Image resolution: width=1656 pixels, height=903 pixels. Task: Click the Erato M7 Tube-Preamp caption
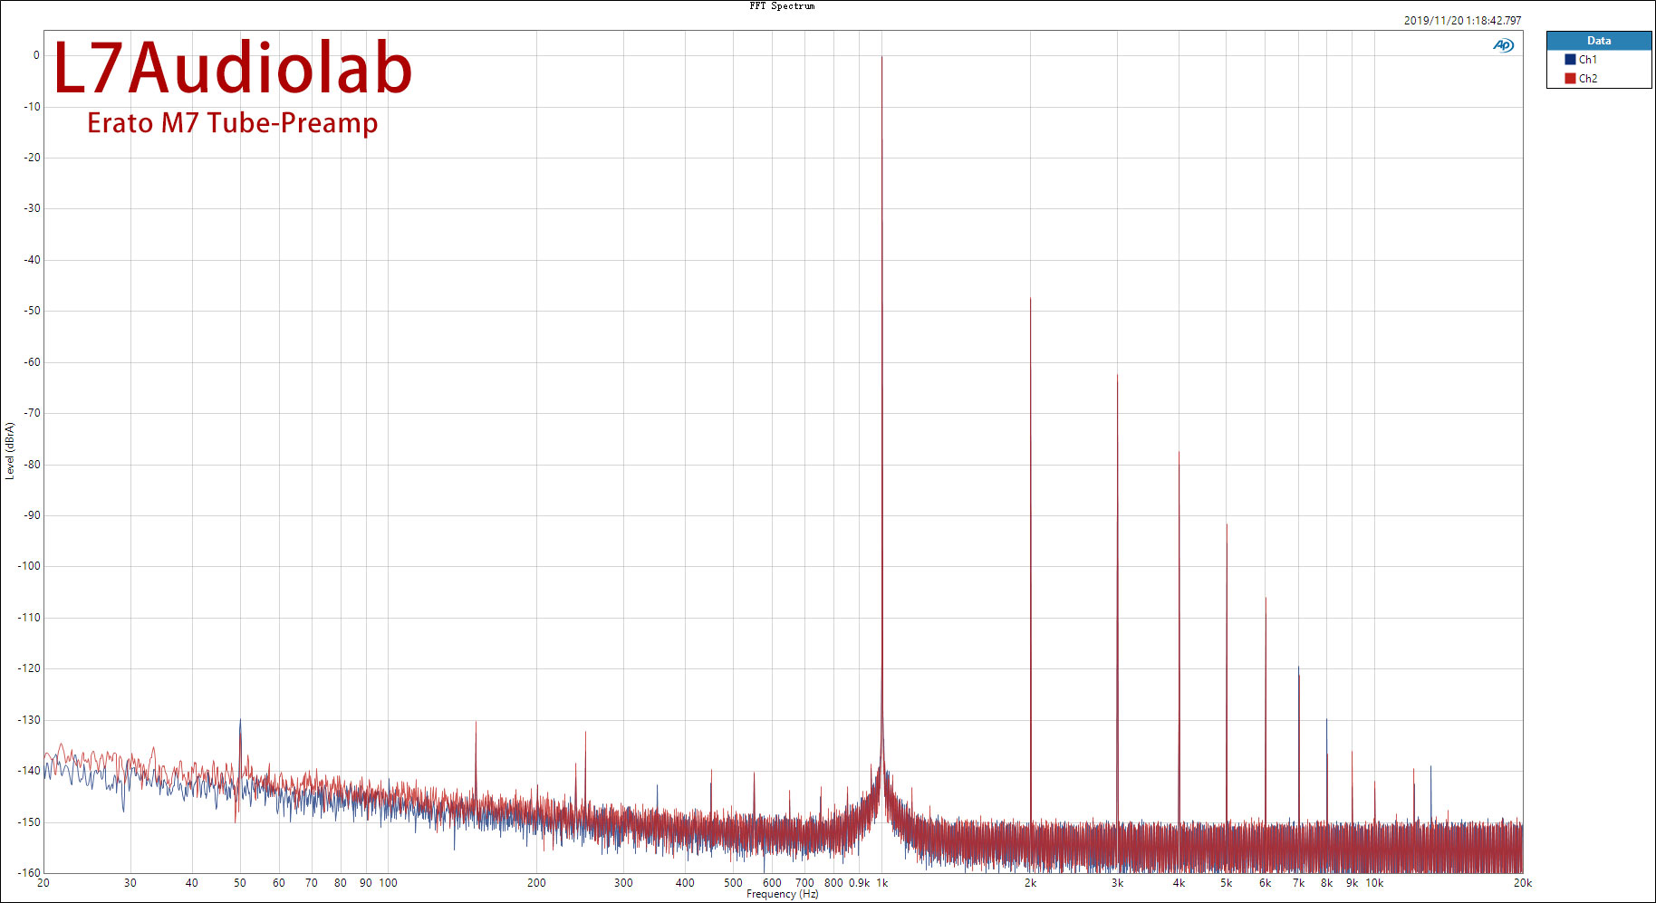click(x=232, y=122)
